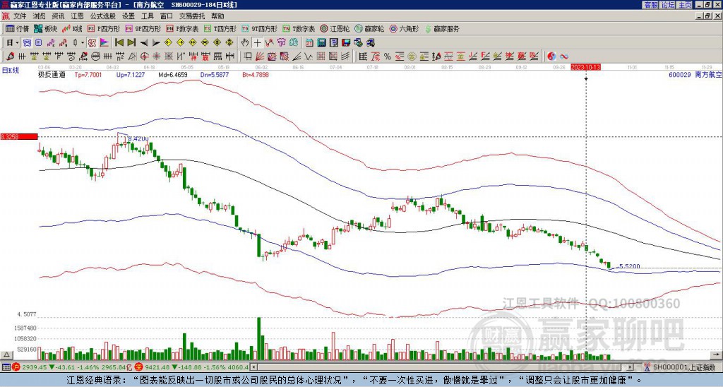Open the 窗口 menu

click(x=167, y=16)
